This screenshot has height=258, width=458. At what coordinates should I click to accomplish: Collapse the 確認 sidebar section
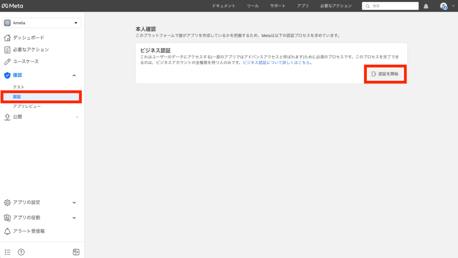pyautogui.click(x=74, y=75)
